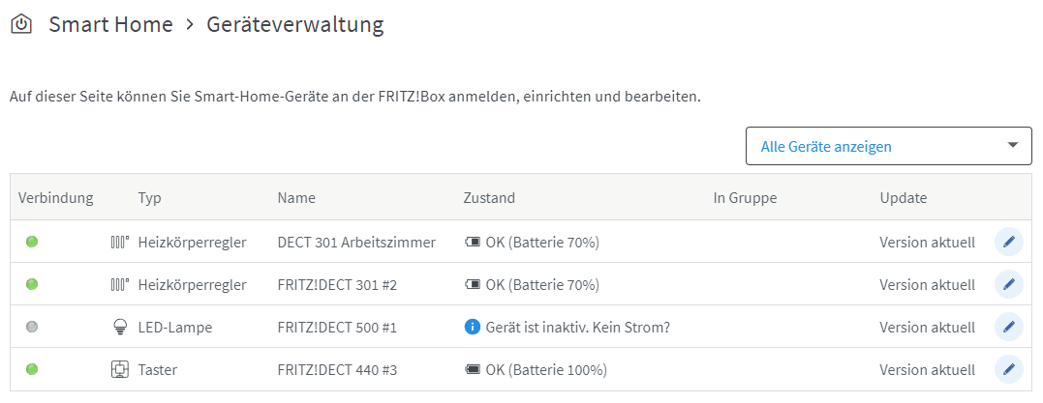Click the gray connection status dot
Viewport: 1043px width, 403px height.
[x=32, y=327]
